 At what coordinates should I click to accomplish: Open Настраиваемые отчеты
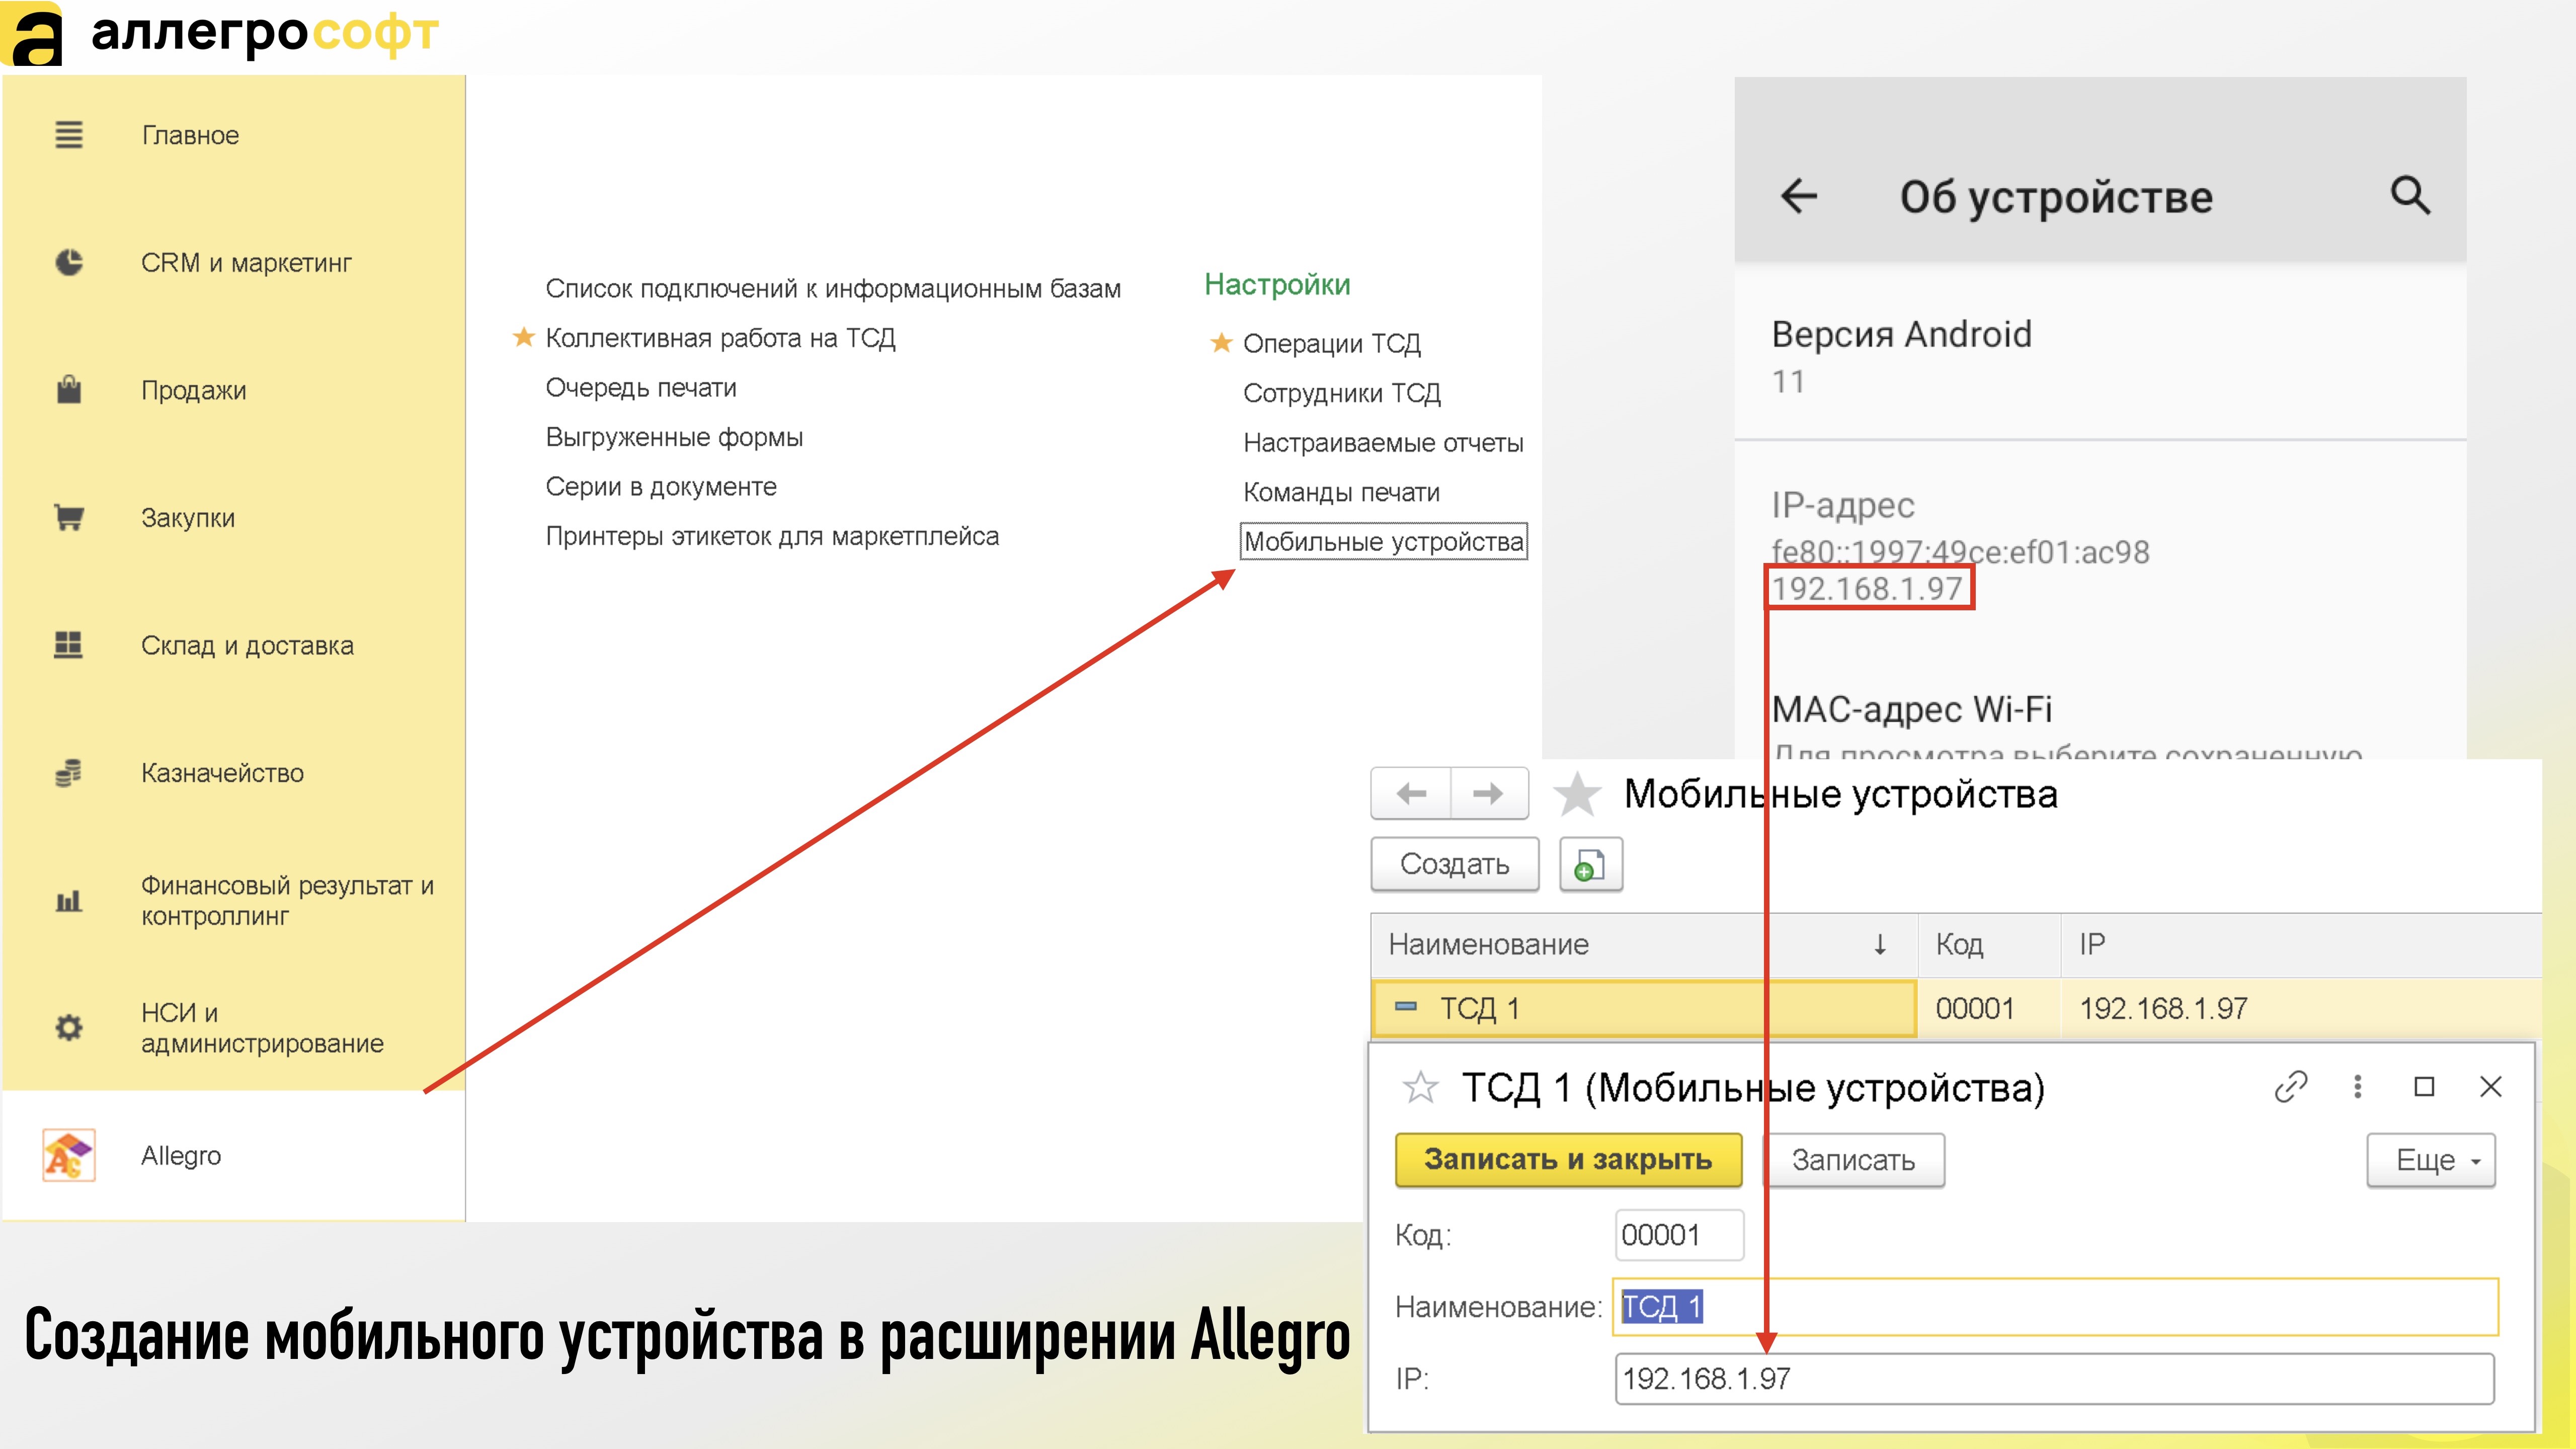1383,442
